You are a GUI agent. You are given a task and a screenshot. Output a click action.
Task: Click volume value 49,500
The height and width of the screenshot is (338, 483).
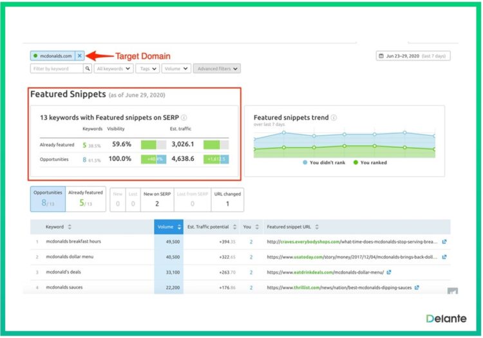coord(173,242)
